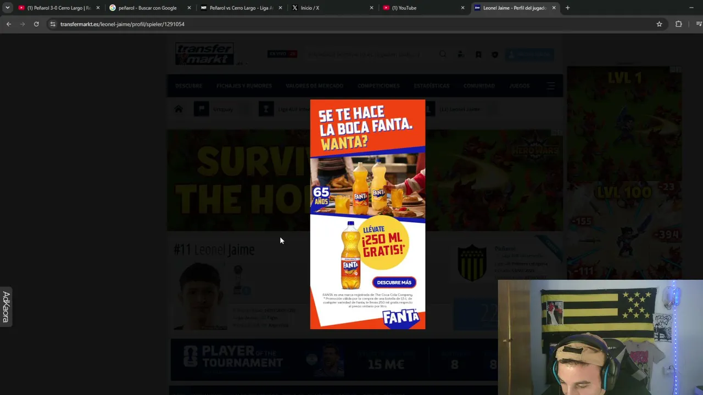The width and height of the screenshot is (703, 395).
Task: Click the trophy league icon in breadcrumb
Action: [x=266, y=109]
